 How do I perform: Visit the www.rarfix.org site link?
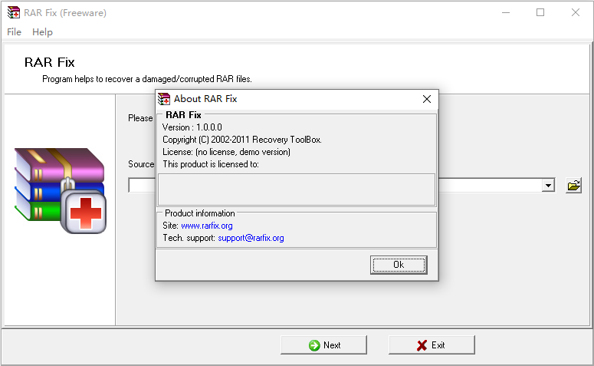(206, 226)
